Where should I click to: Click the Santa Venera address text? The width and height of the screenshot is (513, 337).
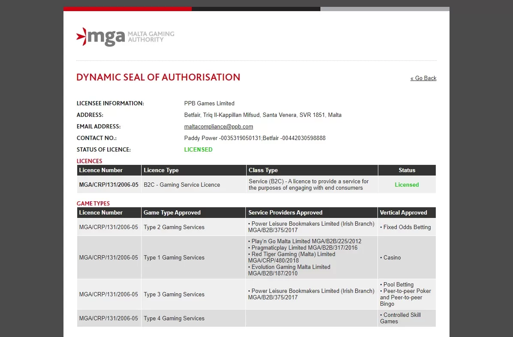(x=263, y=115)
